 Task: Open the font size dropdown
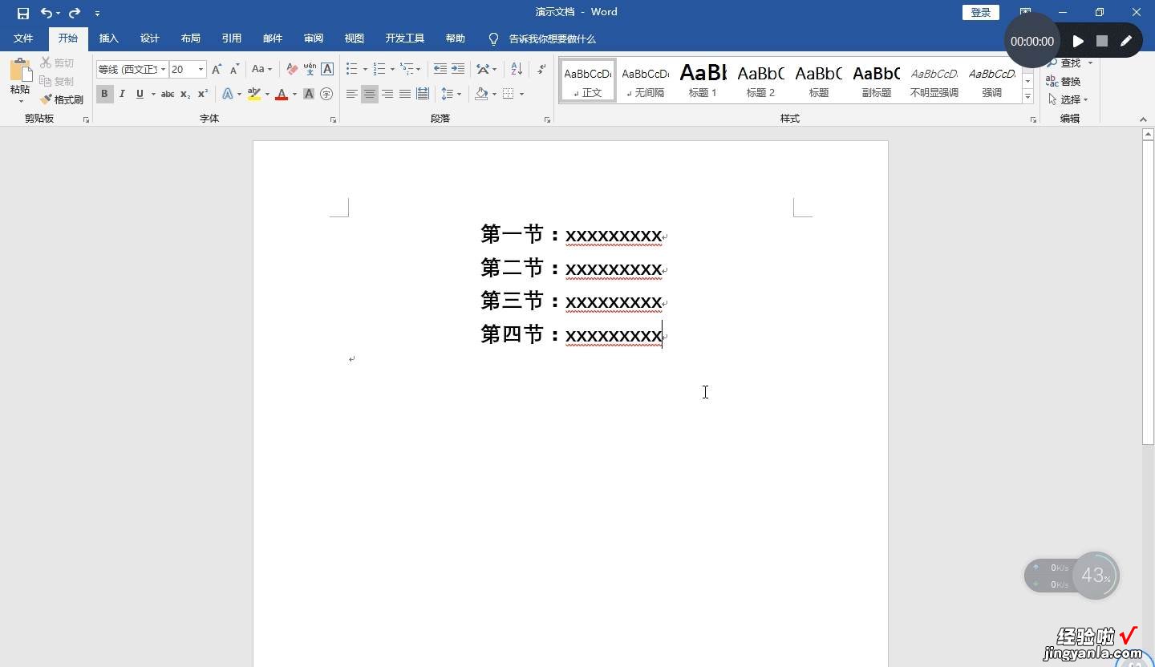pos(201,70)
